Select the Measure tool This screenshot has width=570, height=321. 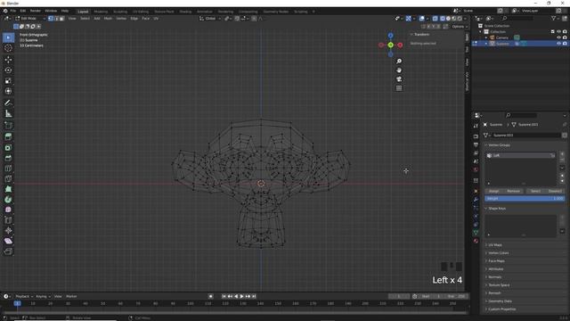click(x=8, y=114)
